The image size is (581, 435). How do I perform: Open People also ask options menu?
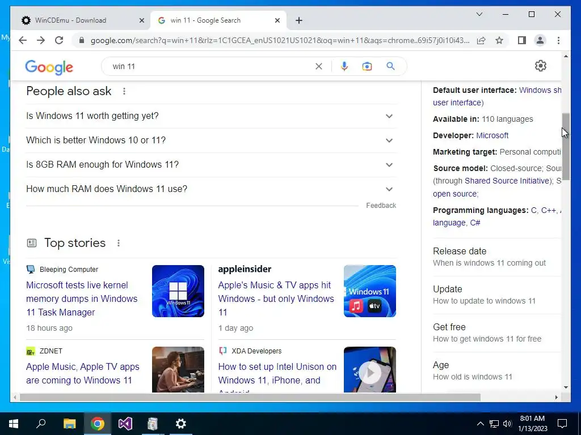coord(124,91)
